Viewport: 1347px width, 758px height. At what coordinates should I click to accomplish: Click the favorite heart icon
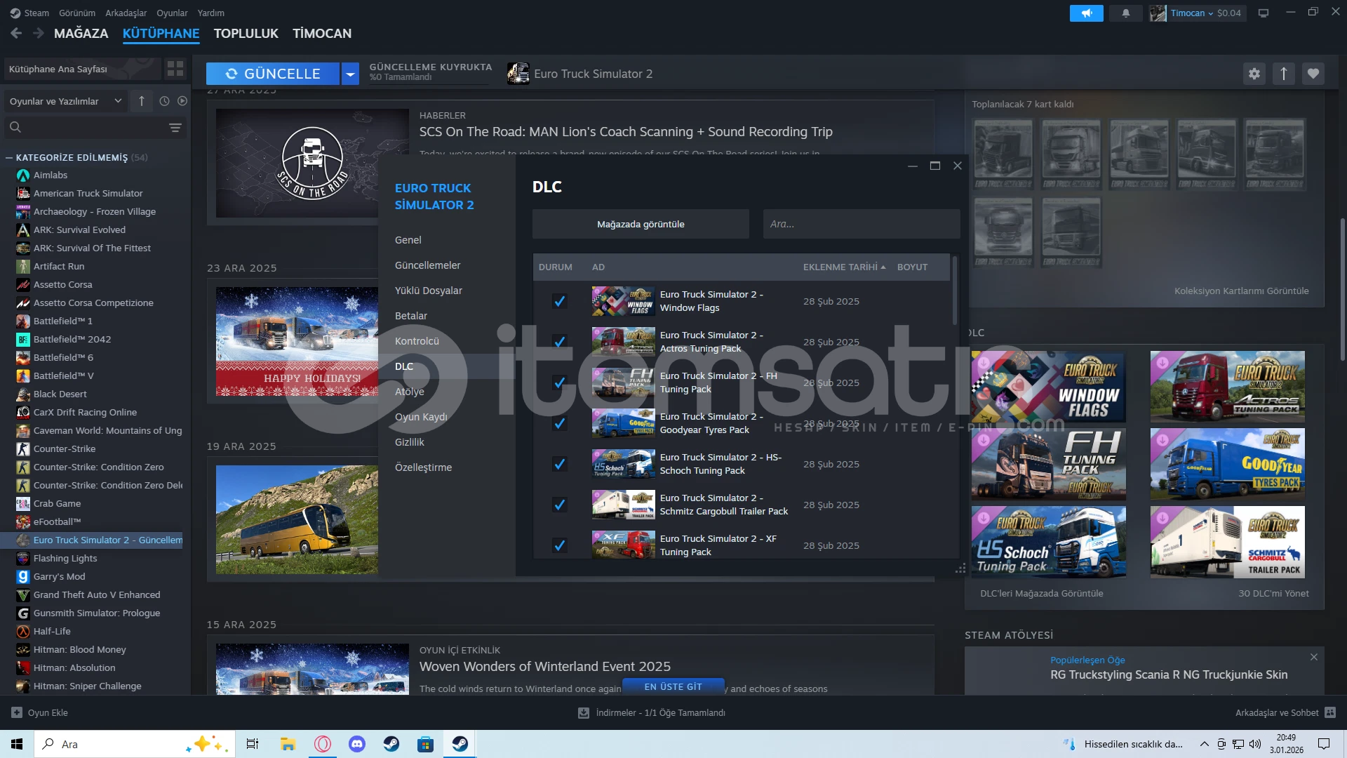tap(1313, 74)
